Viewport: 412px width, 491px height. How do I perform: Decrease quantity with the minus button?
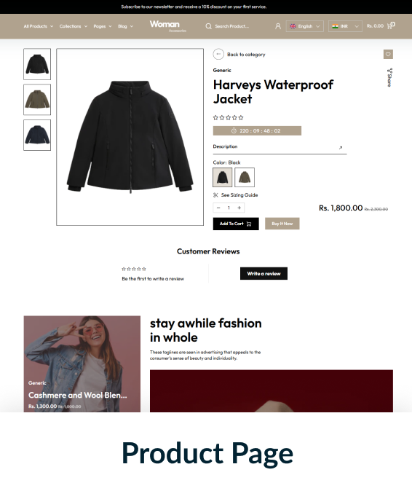tap(218, 208)
